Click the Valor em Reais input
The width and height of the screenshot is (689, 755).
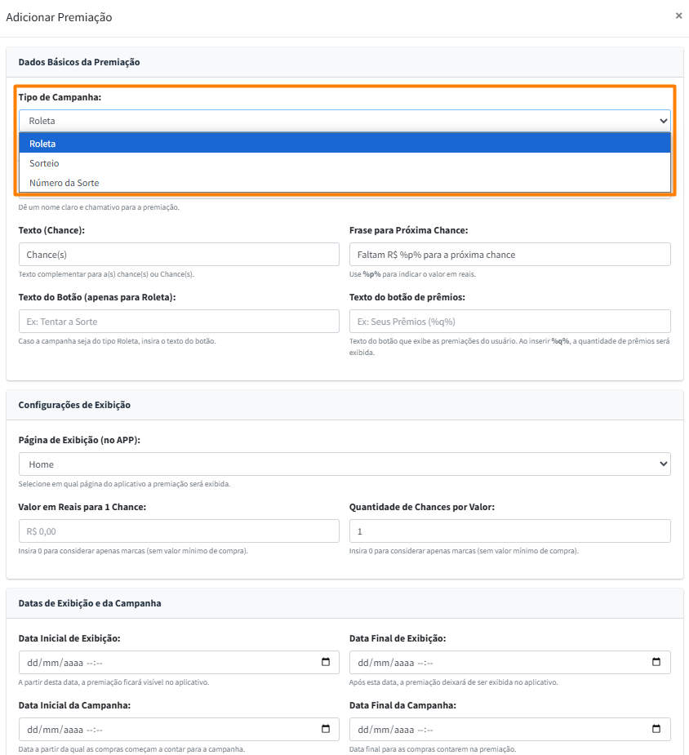178,531
